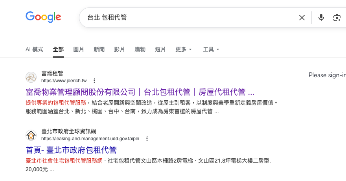
Task: Open image search via the camera lens icon
Action: click(337, 18)
